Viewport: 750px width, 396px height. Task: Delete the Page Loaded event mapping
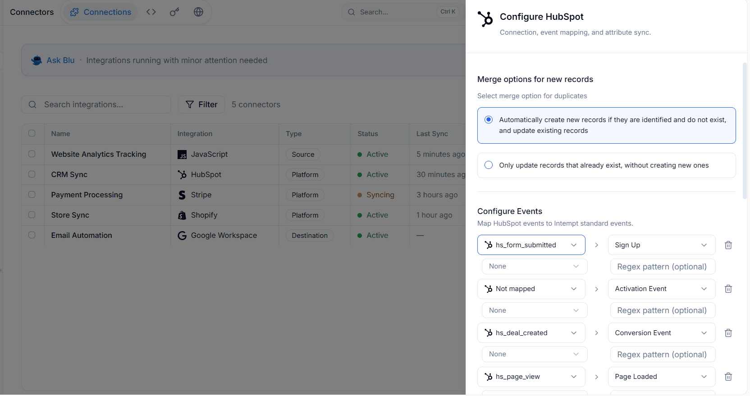click(728, 377)
